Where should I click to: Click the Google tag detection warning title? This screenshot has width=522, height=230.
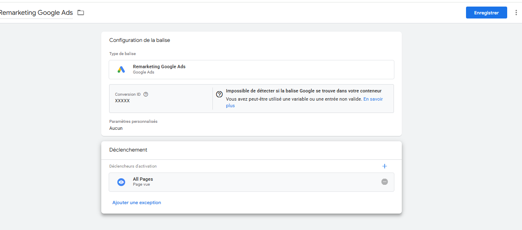pos(304,91)
